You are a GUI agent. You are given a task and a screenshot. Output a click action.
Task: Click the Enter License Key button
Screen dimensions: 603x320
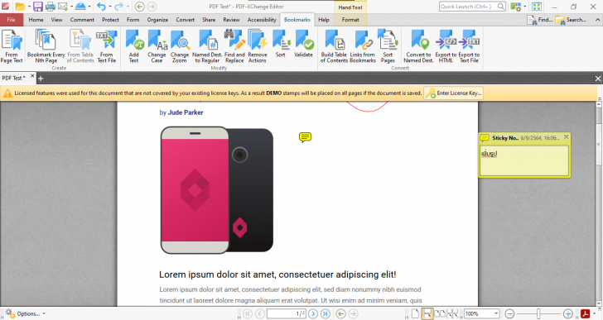pos(454,93)
